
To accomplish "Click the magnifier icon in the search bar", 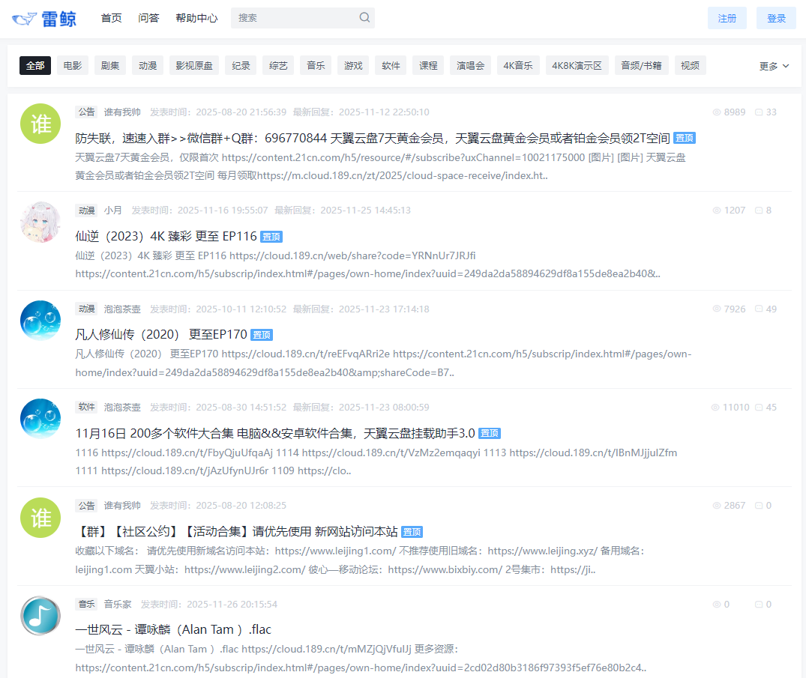I will coord(364,17).
